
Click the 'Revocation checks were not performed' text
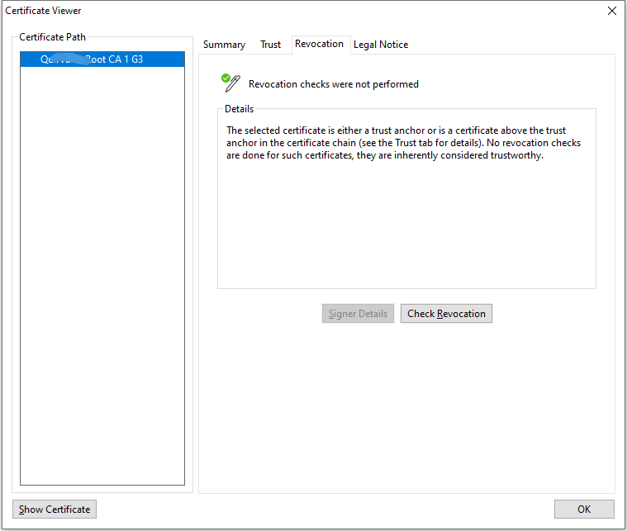click(x=334, y=84)
